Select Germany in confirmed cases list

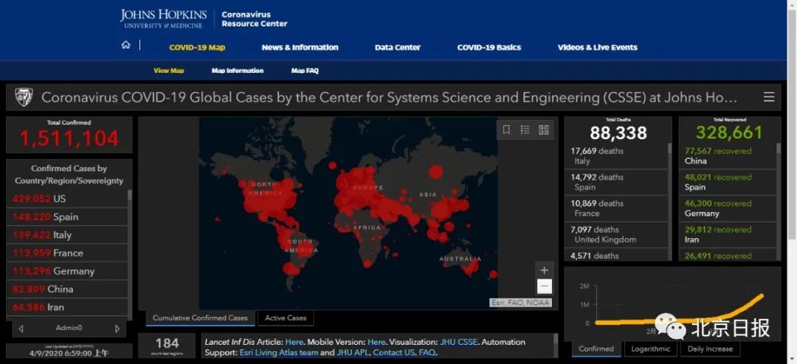point(67,271)
